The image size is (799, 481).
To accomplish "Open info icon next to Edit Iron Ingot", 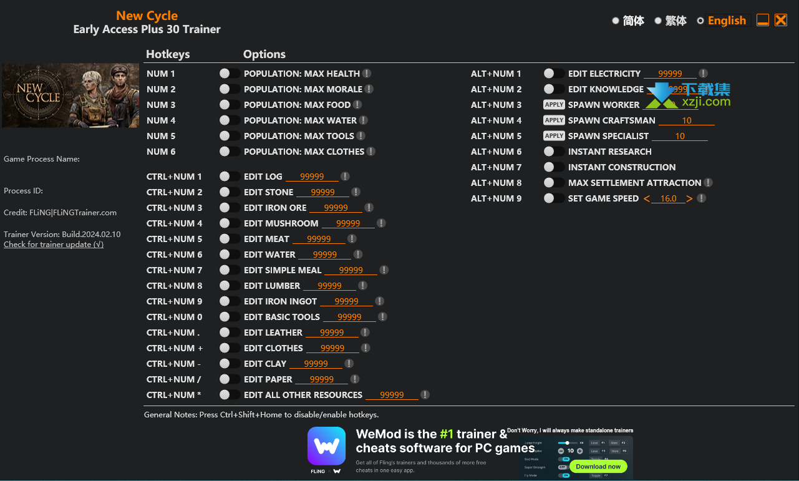I will (379, 301).
